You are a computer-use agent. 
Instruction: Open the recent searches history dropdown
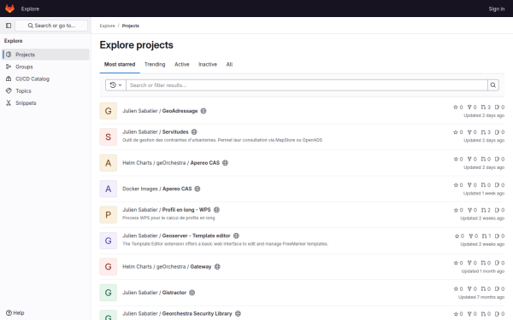tap(115, 85)
